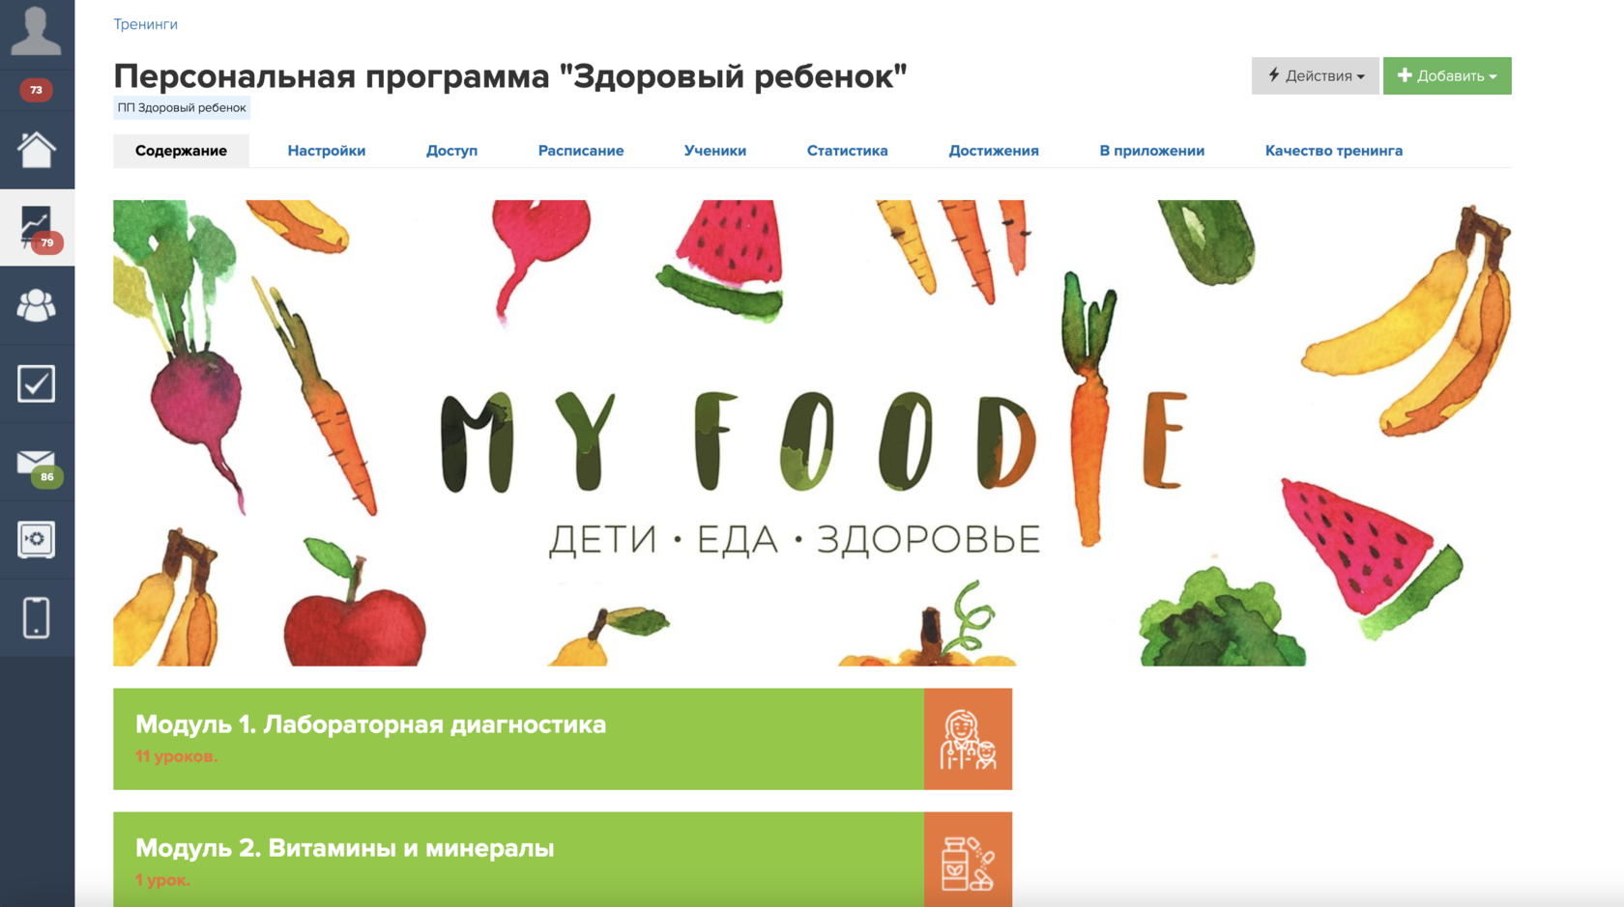Open the tasks checkmark icon in sidebar
The height and width of the screenshot is (907, 1624).
click(37, 384)
